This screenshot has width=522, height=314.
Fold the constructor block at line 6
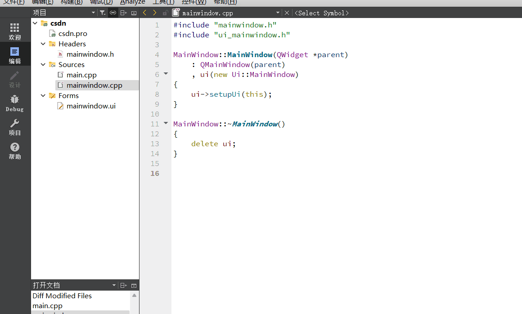[166, 74]
